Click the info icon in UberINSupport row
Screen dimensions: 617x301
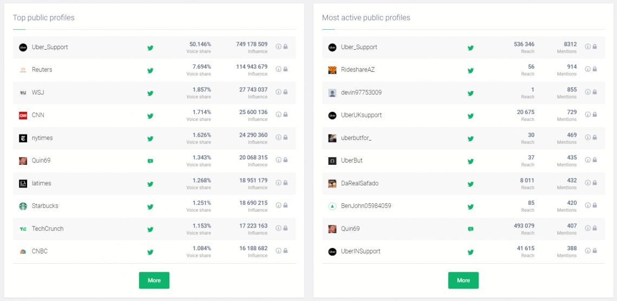click(587, 250)
